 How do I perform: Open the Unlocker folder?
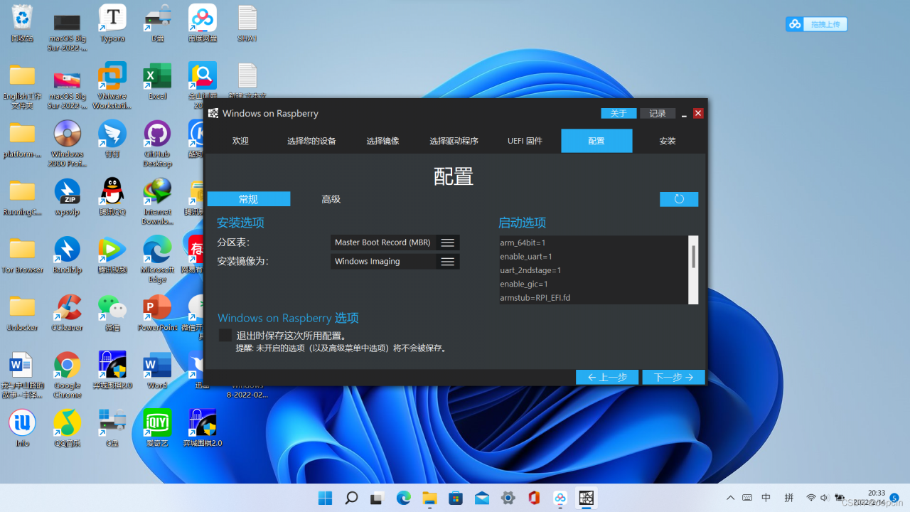pyautogui.click(x=23, y=313)
